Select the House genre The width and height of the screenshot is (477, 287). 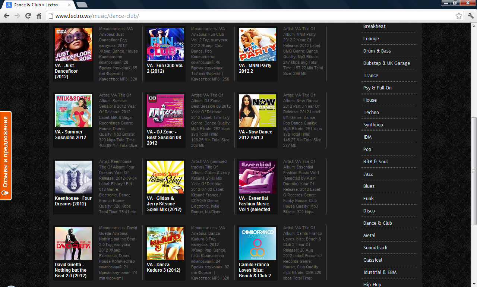click(x=370, y=100)
